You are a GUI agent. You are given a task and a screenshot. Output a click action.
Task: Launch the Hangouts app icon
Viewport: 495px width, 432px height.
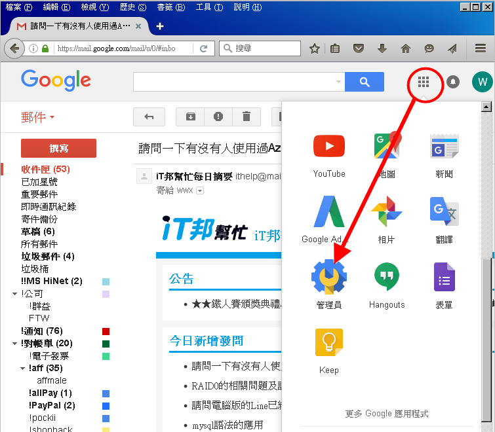point(387,277)
